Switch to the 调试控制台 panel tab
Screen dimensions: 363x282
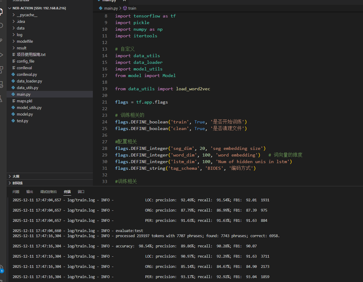48,192
